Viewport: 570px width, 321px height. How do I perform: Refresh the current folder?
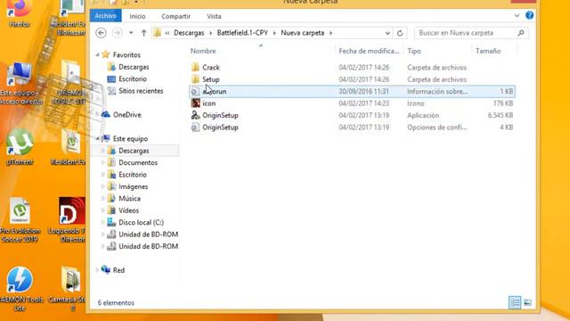click(400, 33)
